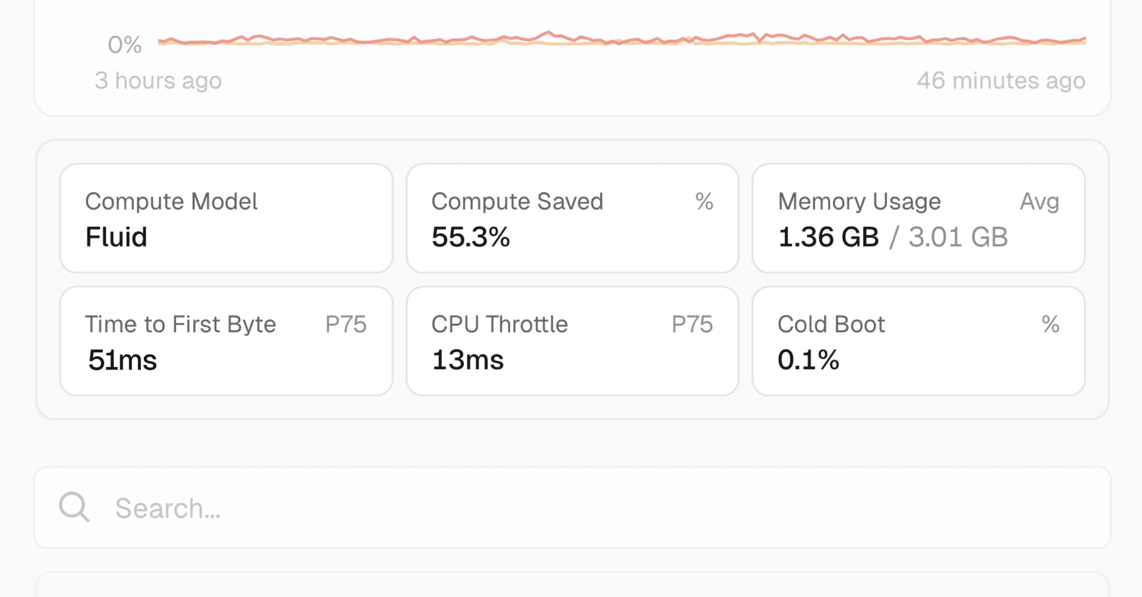Viewport: 1142px width, 597px height.
Task: Click the P75 label on CPU Throttle
Action: [692, 325]
